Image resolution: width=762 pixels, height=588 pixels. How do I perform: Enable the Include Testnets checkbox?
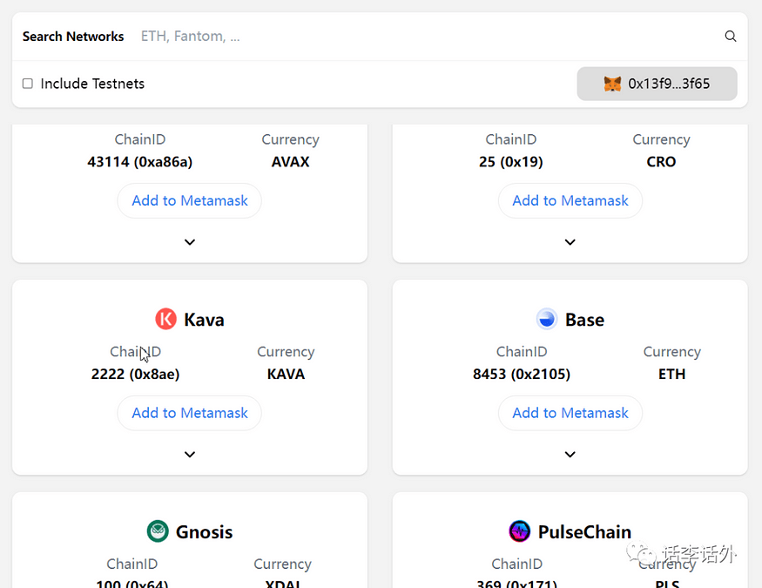pos(28,84)
